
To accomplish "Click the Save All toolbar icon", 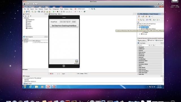I will tap(39, 12).
